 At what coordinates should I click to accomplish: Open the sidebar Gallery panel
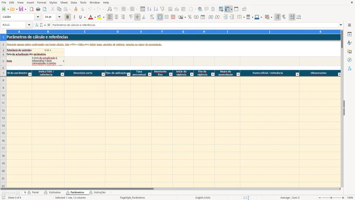(349, 52)
